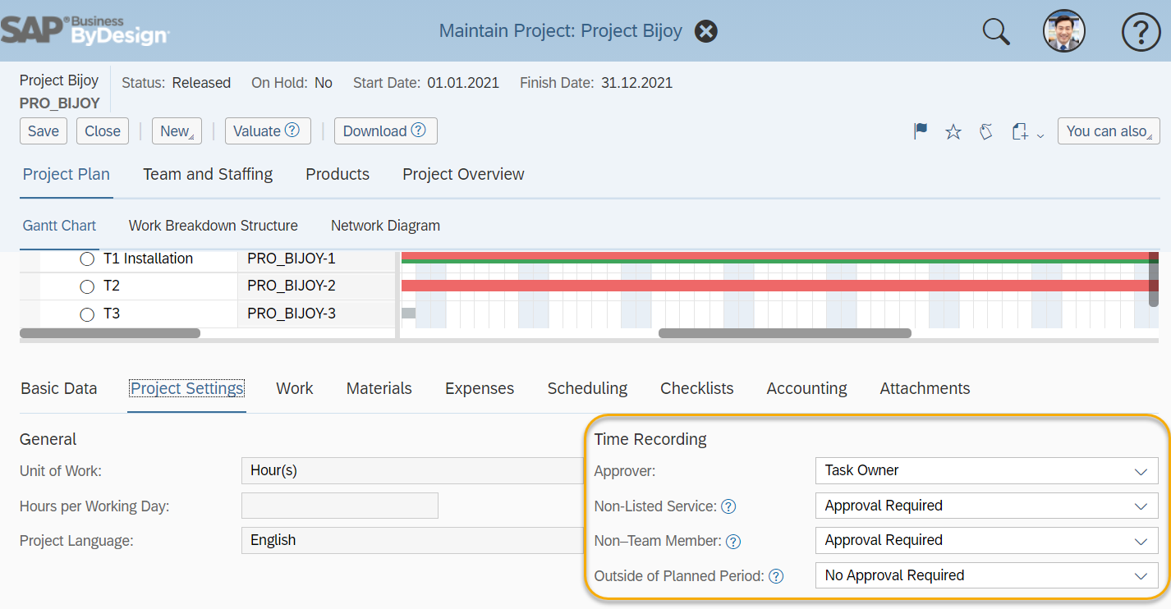The width and height of the screenshot is (1171, 609).
Task: Open the user profile avatar
Action: click(x=1063, y=31)
